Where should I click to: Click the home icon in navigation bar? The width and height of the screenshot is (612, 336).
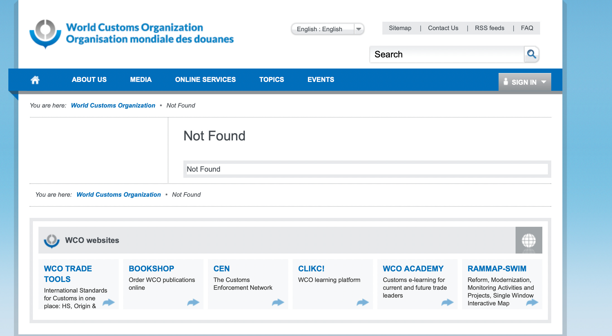click(x=35, y=80)
